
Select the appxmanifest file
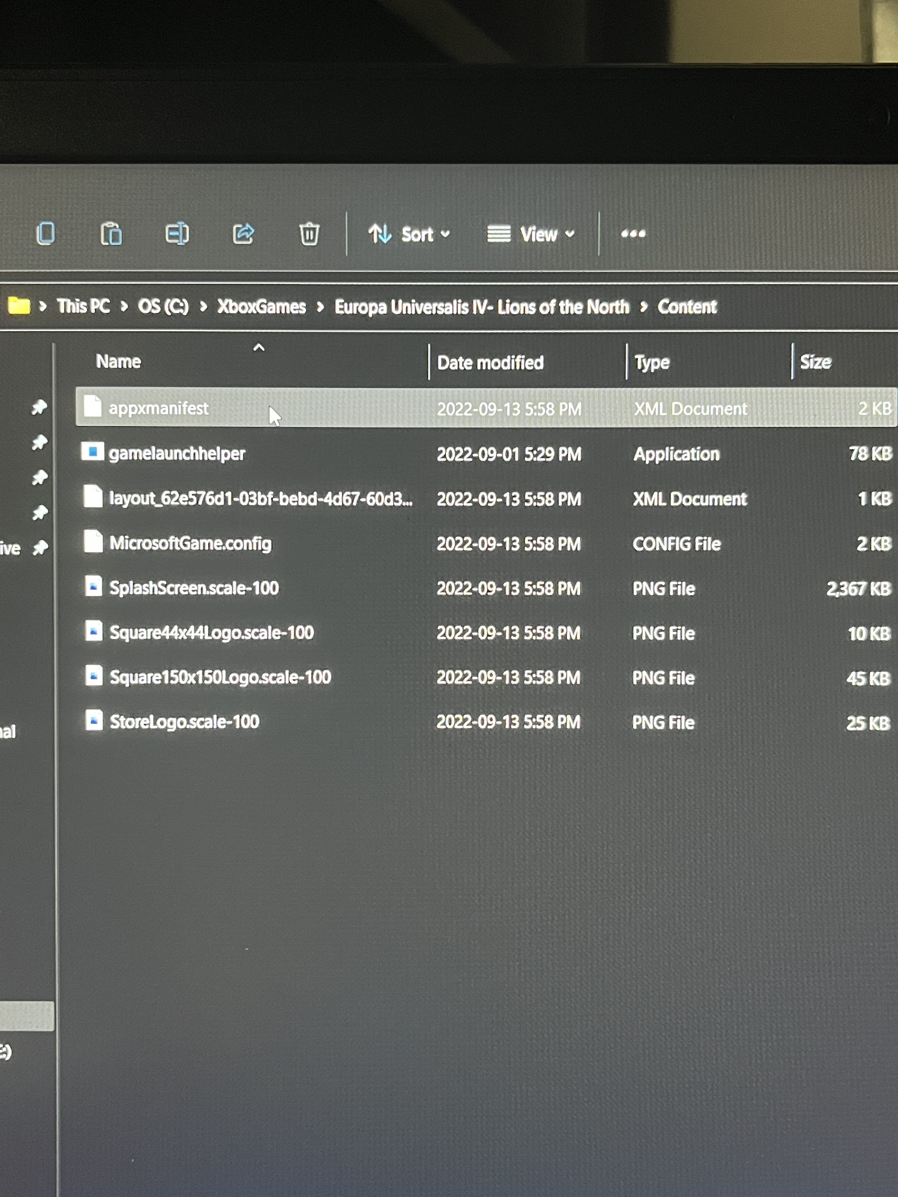tap(486, 408)
